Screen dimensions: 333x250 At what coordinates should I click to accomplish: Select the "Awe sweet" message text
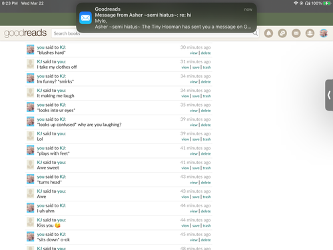click(48, 168)
